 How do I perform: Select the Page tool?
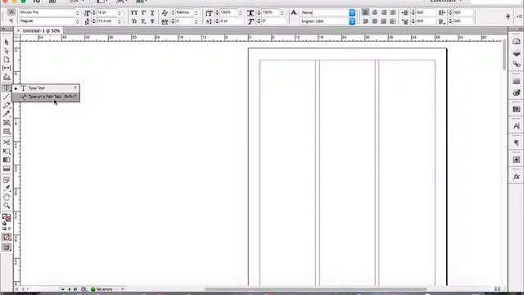pos(7,60)
